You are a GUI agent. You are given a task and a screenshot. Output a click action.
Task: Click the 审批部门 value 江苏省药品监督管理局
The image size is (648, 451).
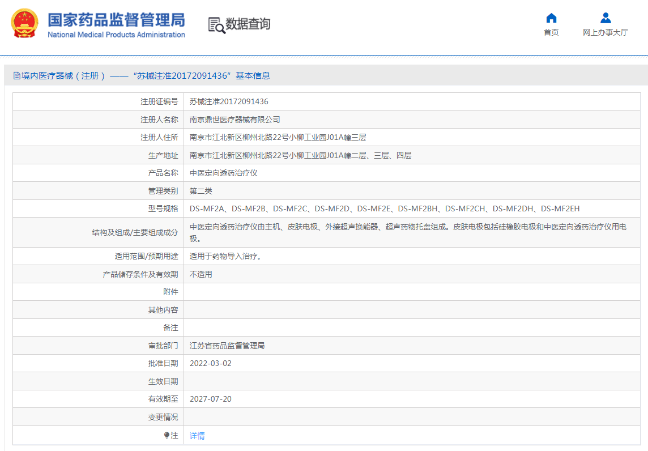tap(228, 345)
